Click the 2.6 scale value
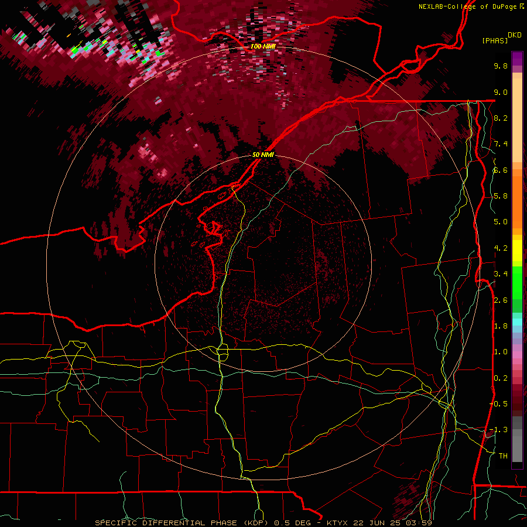 (501, 300)
